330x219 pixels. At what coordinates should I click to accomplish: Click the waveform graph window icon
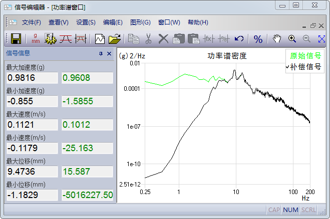[x=100, y=38]
